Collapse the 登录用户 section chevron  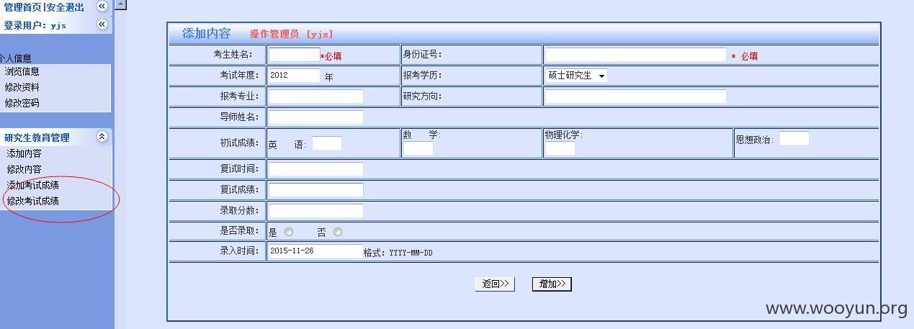[102, 24]
